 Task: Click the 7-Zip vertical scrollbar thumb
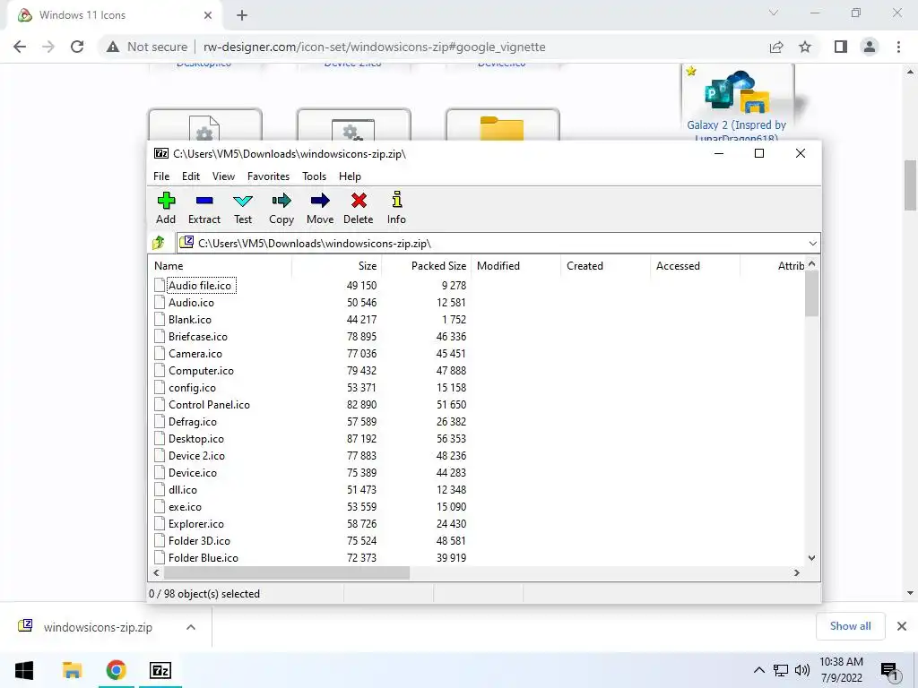tap(811, 294)
